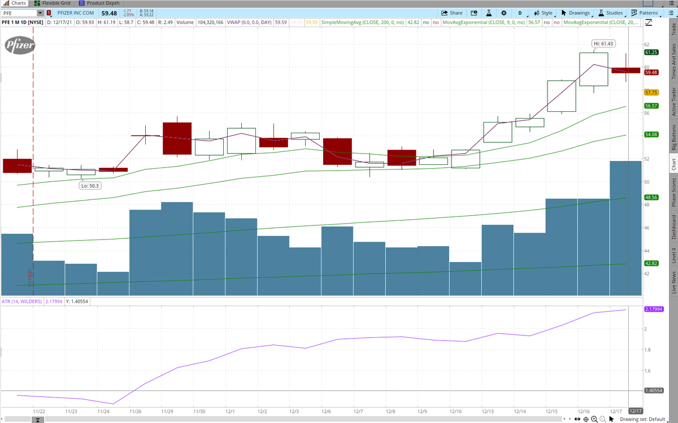Click the red symbol link number 1
The height and width of the screenshot is (423, 678).
pyautogui.click(x=49, y=13)
